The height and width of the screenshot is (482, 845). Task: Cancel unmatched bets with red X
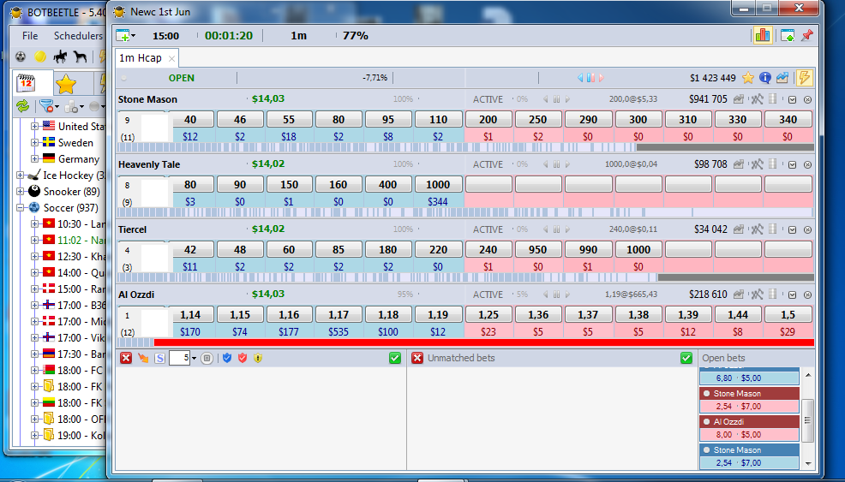coord(417,358)
